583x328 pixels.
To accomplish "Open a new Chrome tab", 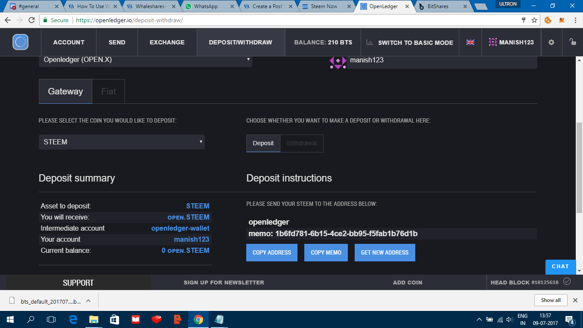I will [481, 6].
